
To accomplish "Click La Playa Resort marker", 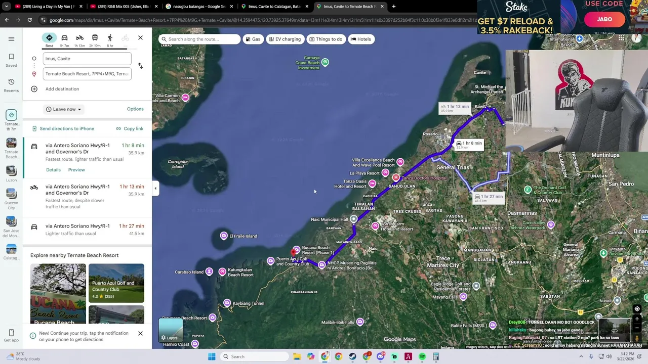I will coord(385,173).
